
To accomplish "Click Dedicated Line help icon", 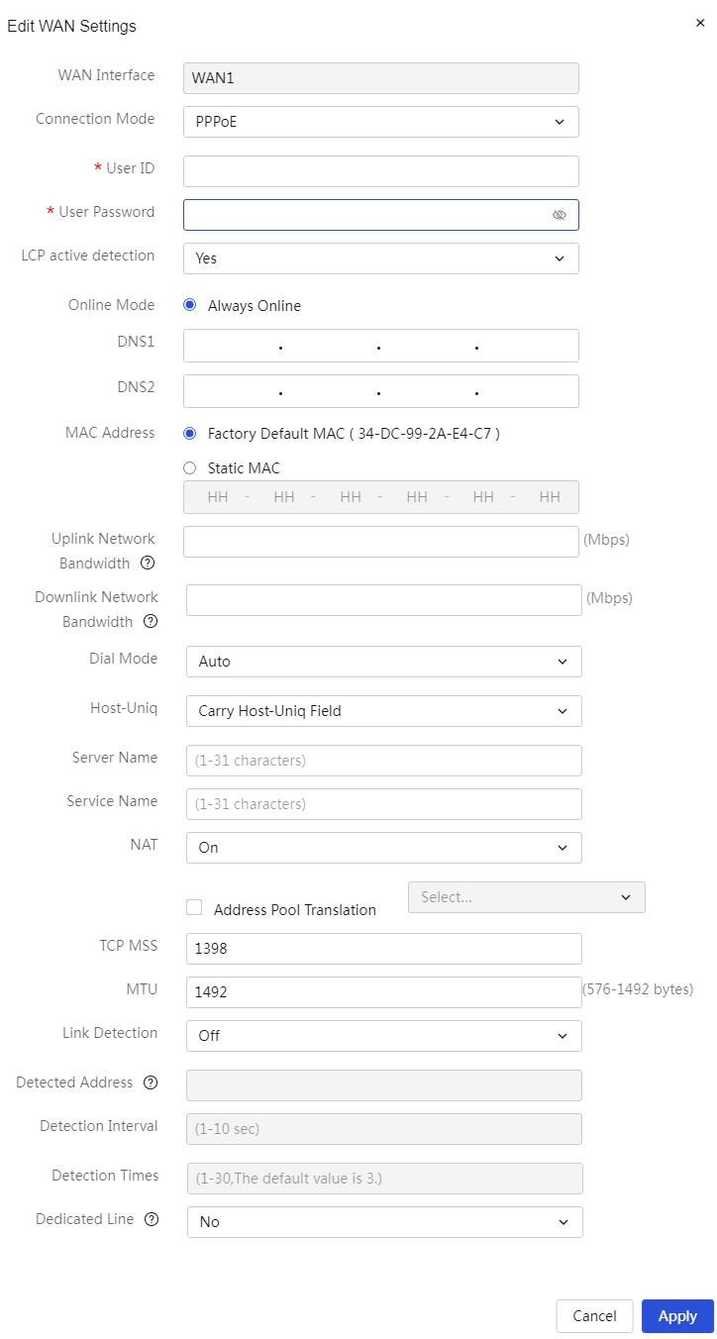I will (152, 1219).
